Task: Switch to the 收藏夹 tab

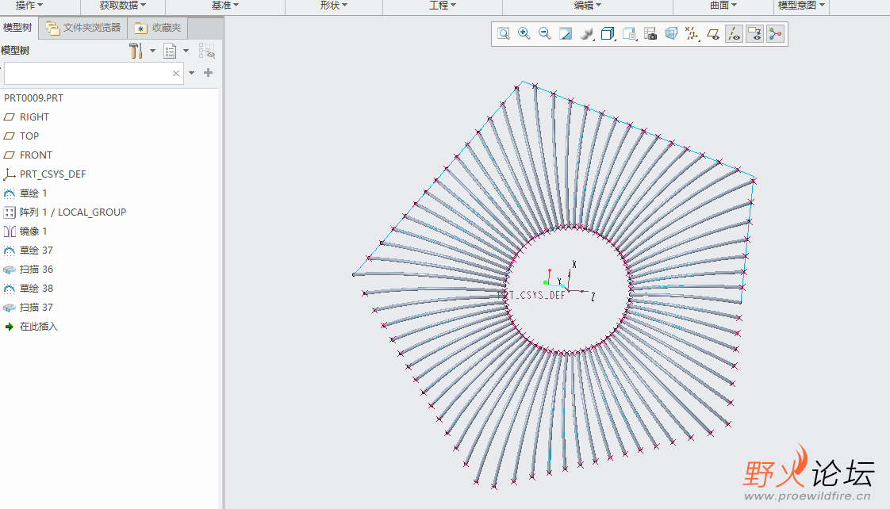Action: [x=158, y=28]
